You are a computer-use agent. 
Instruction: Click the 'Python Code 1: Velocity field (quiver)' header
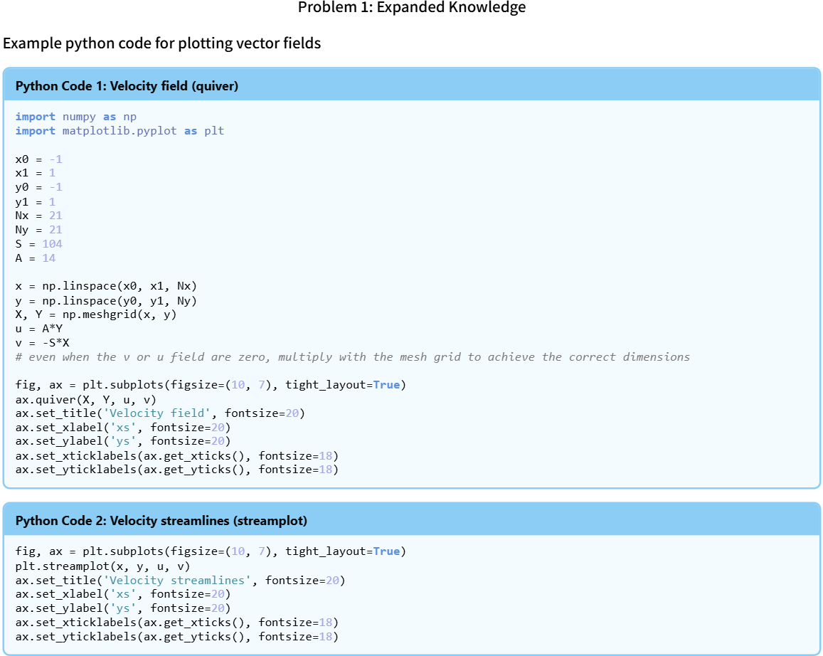coord(127,87)
